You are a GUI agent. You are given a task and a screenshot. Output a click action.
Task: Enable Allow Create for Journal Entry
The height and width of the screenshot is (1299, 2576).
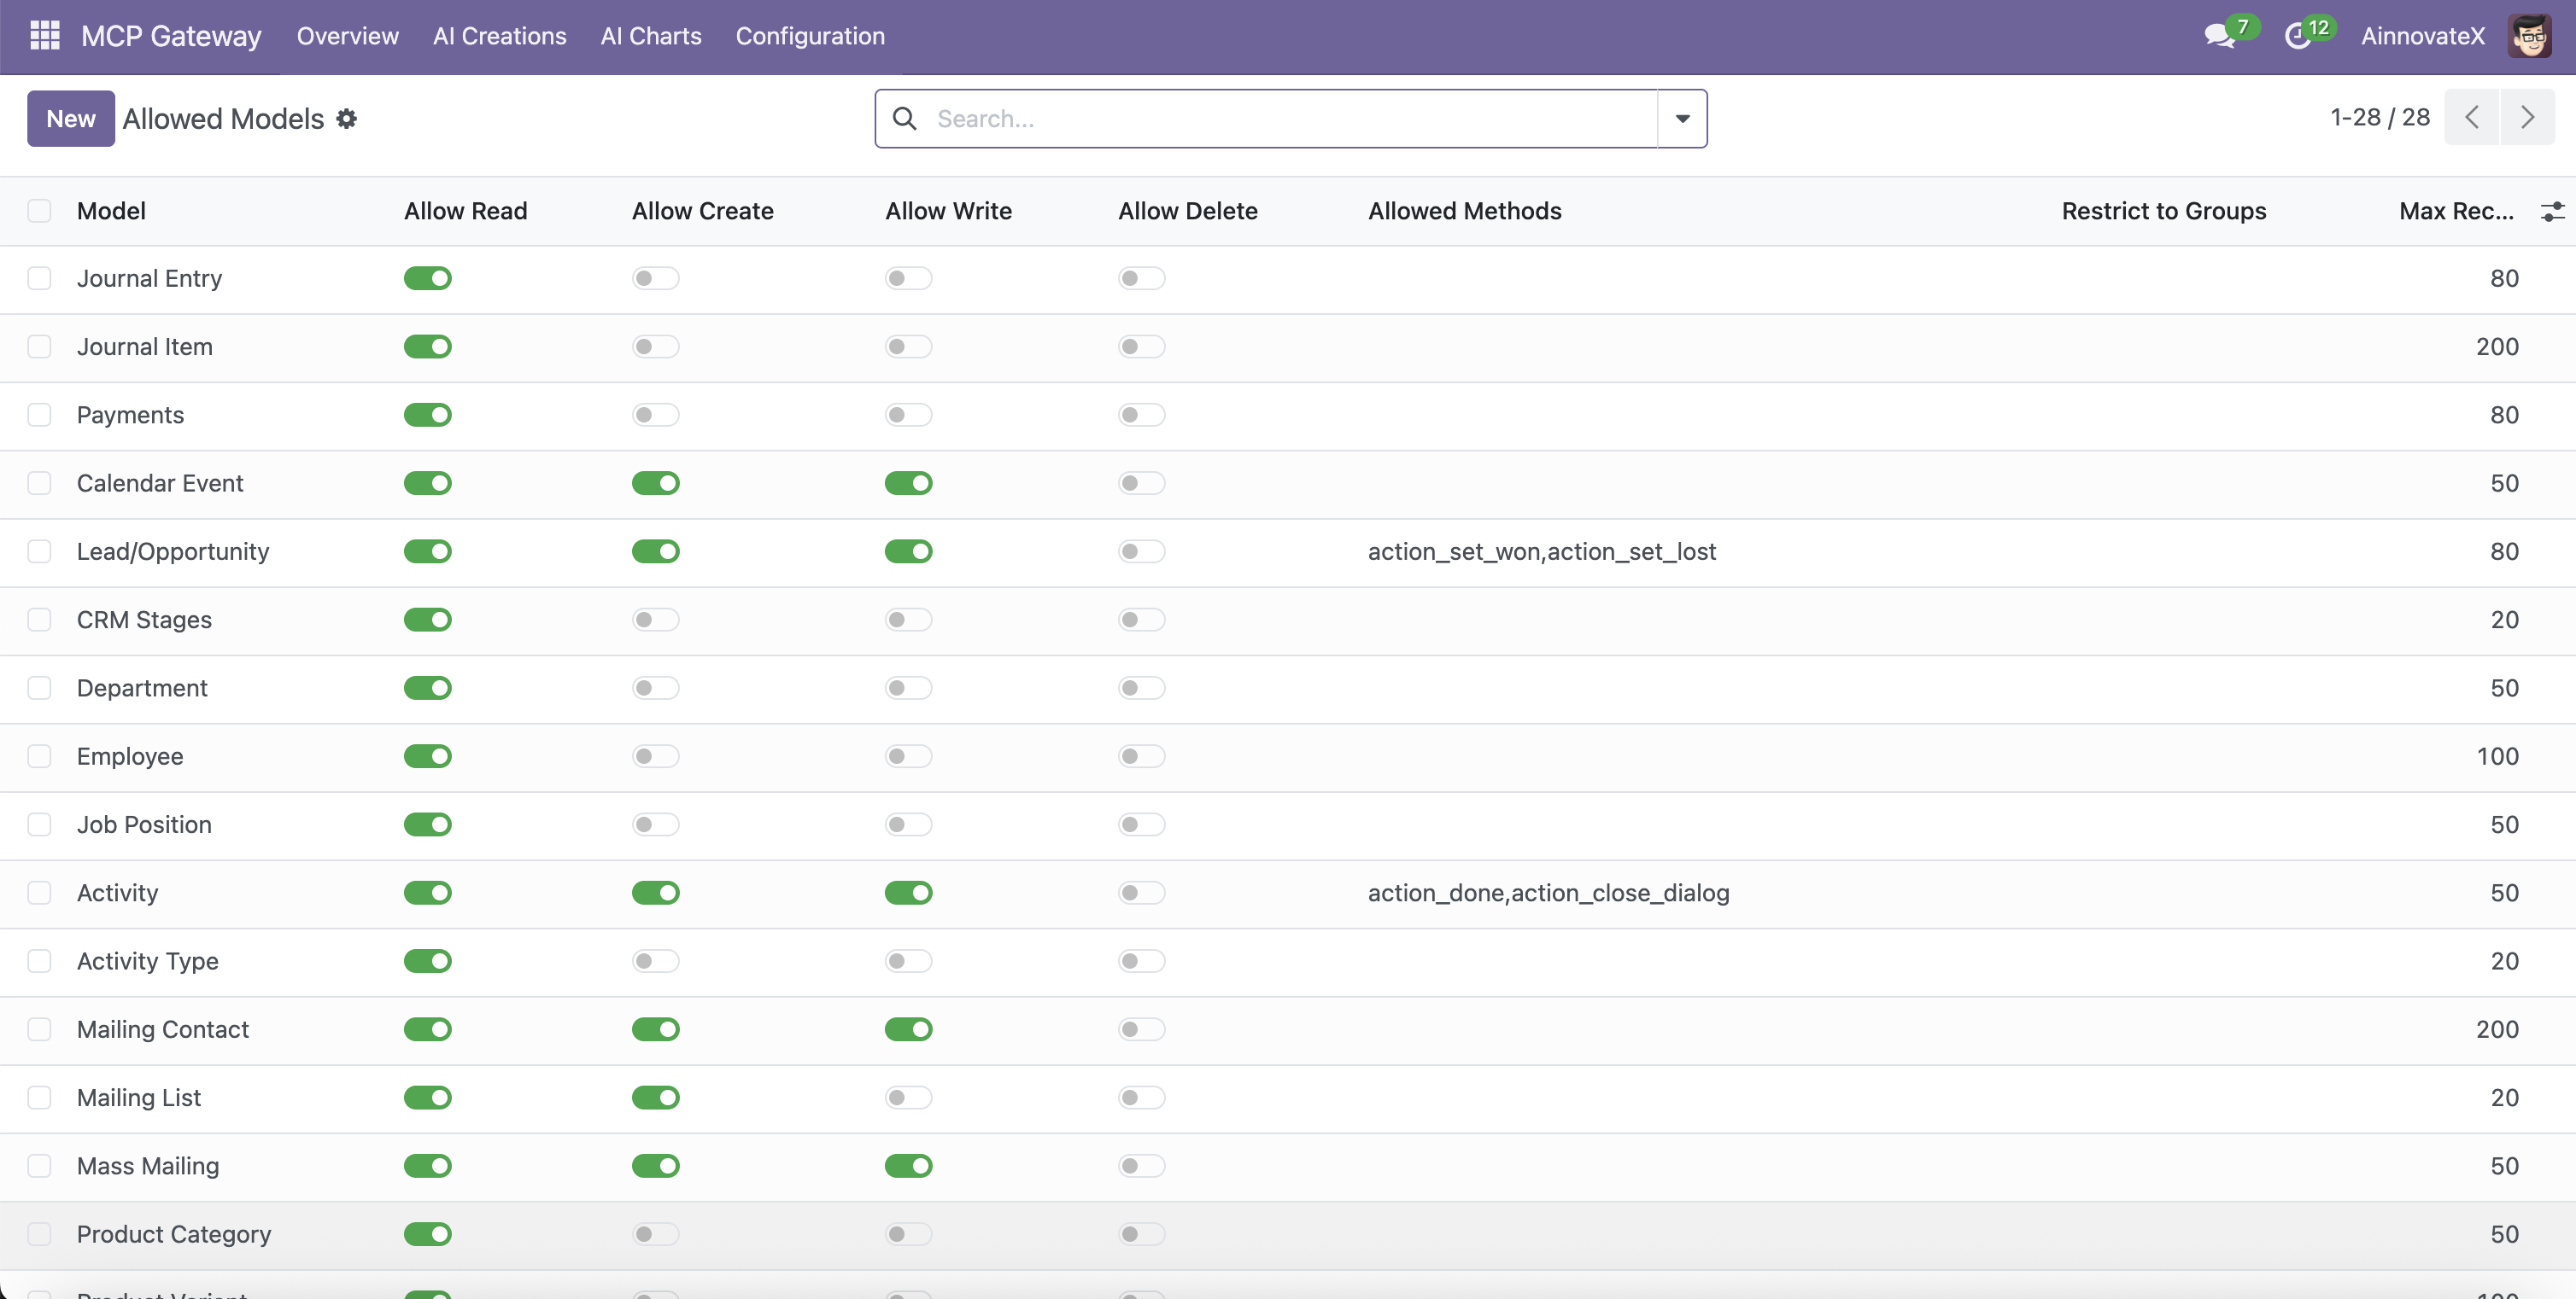click(655, 279)
